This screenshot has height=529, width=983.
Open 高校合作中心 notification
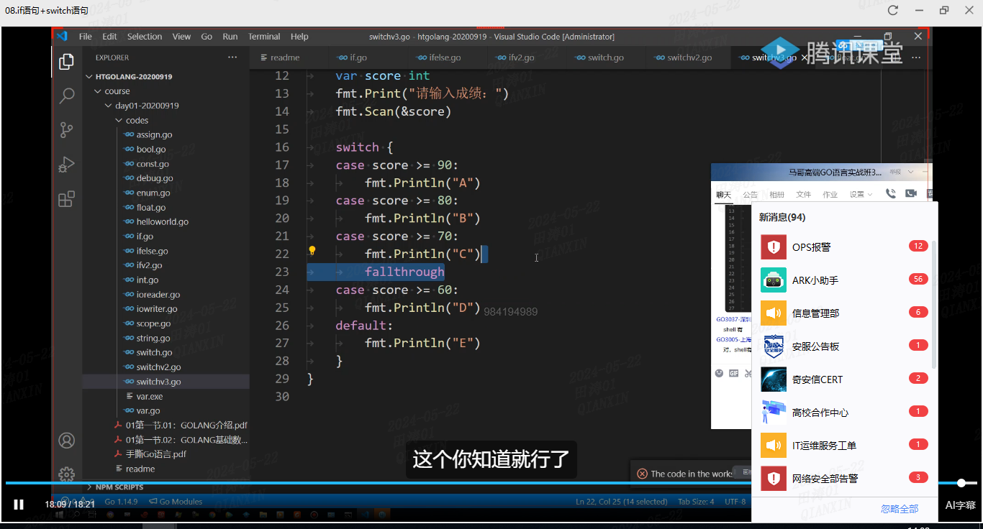tap(844, 413)
